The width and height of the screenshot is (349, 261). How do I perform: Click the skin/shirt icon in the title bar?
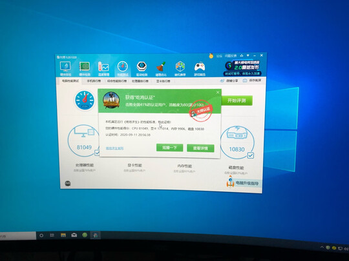coord(242,55)
